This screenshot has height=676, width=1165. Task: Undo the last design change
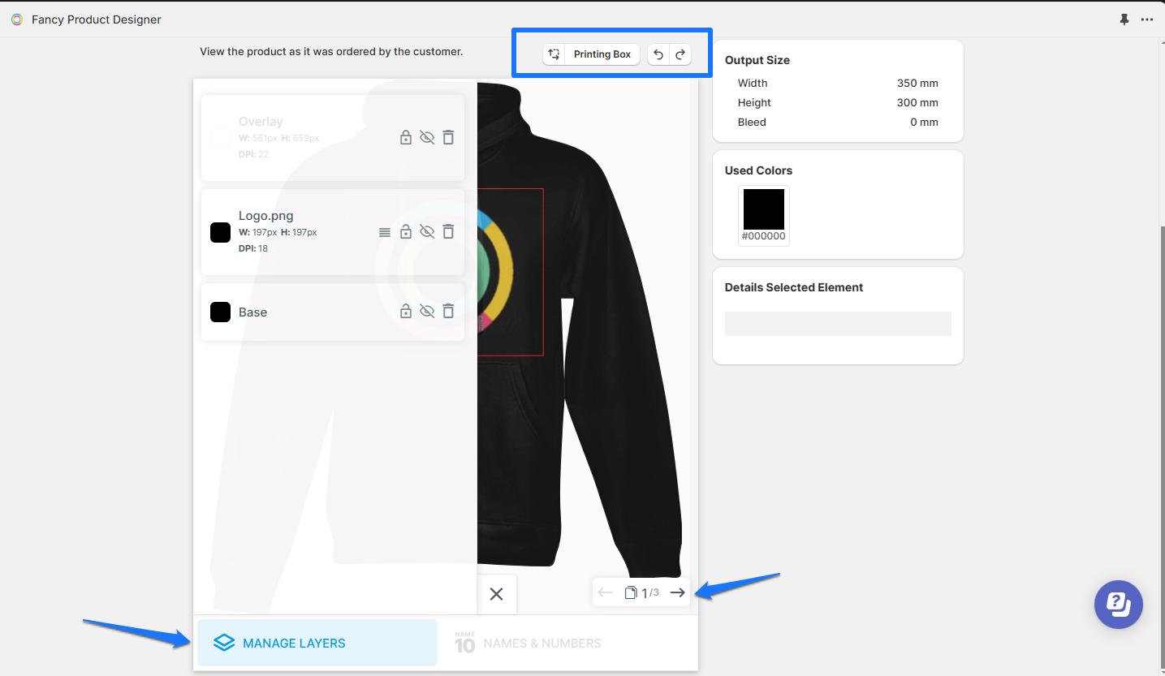658,54
